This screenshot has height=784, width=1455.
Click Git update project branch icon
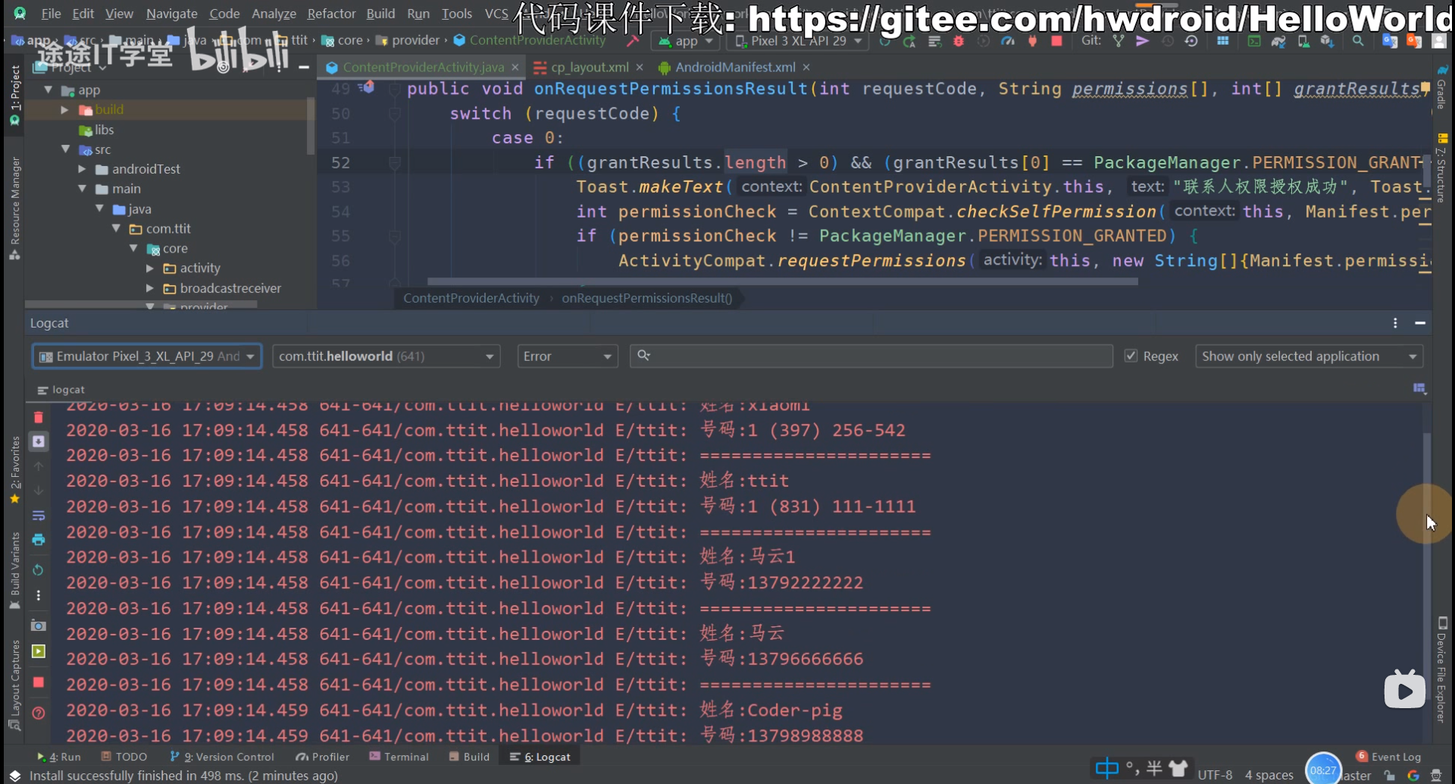click(1119, 41)
